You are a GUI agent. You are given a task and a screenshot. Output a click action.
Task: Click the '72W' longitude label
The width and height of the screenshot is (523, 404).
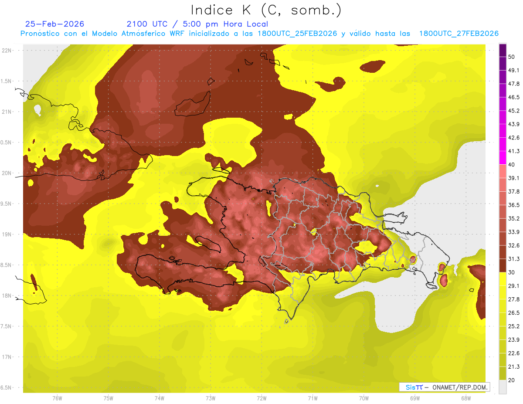(261, 398)
